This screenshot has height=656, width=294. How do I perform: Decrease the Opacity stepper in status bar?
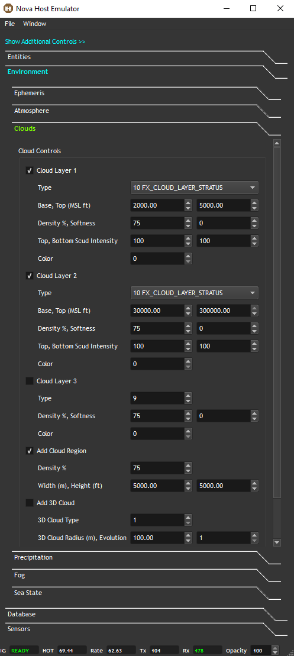274,652
